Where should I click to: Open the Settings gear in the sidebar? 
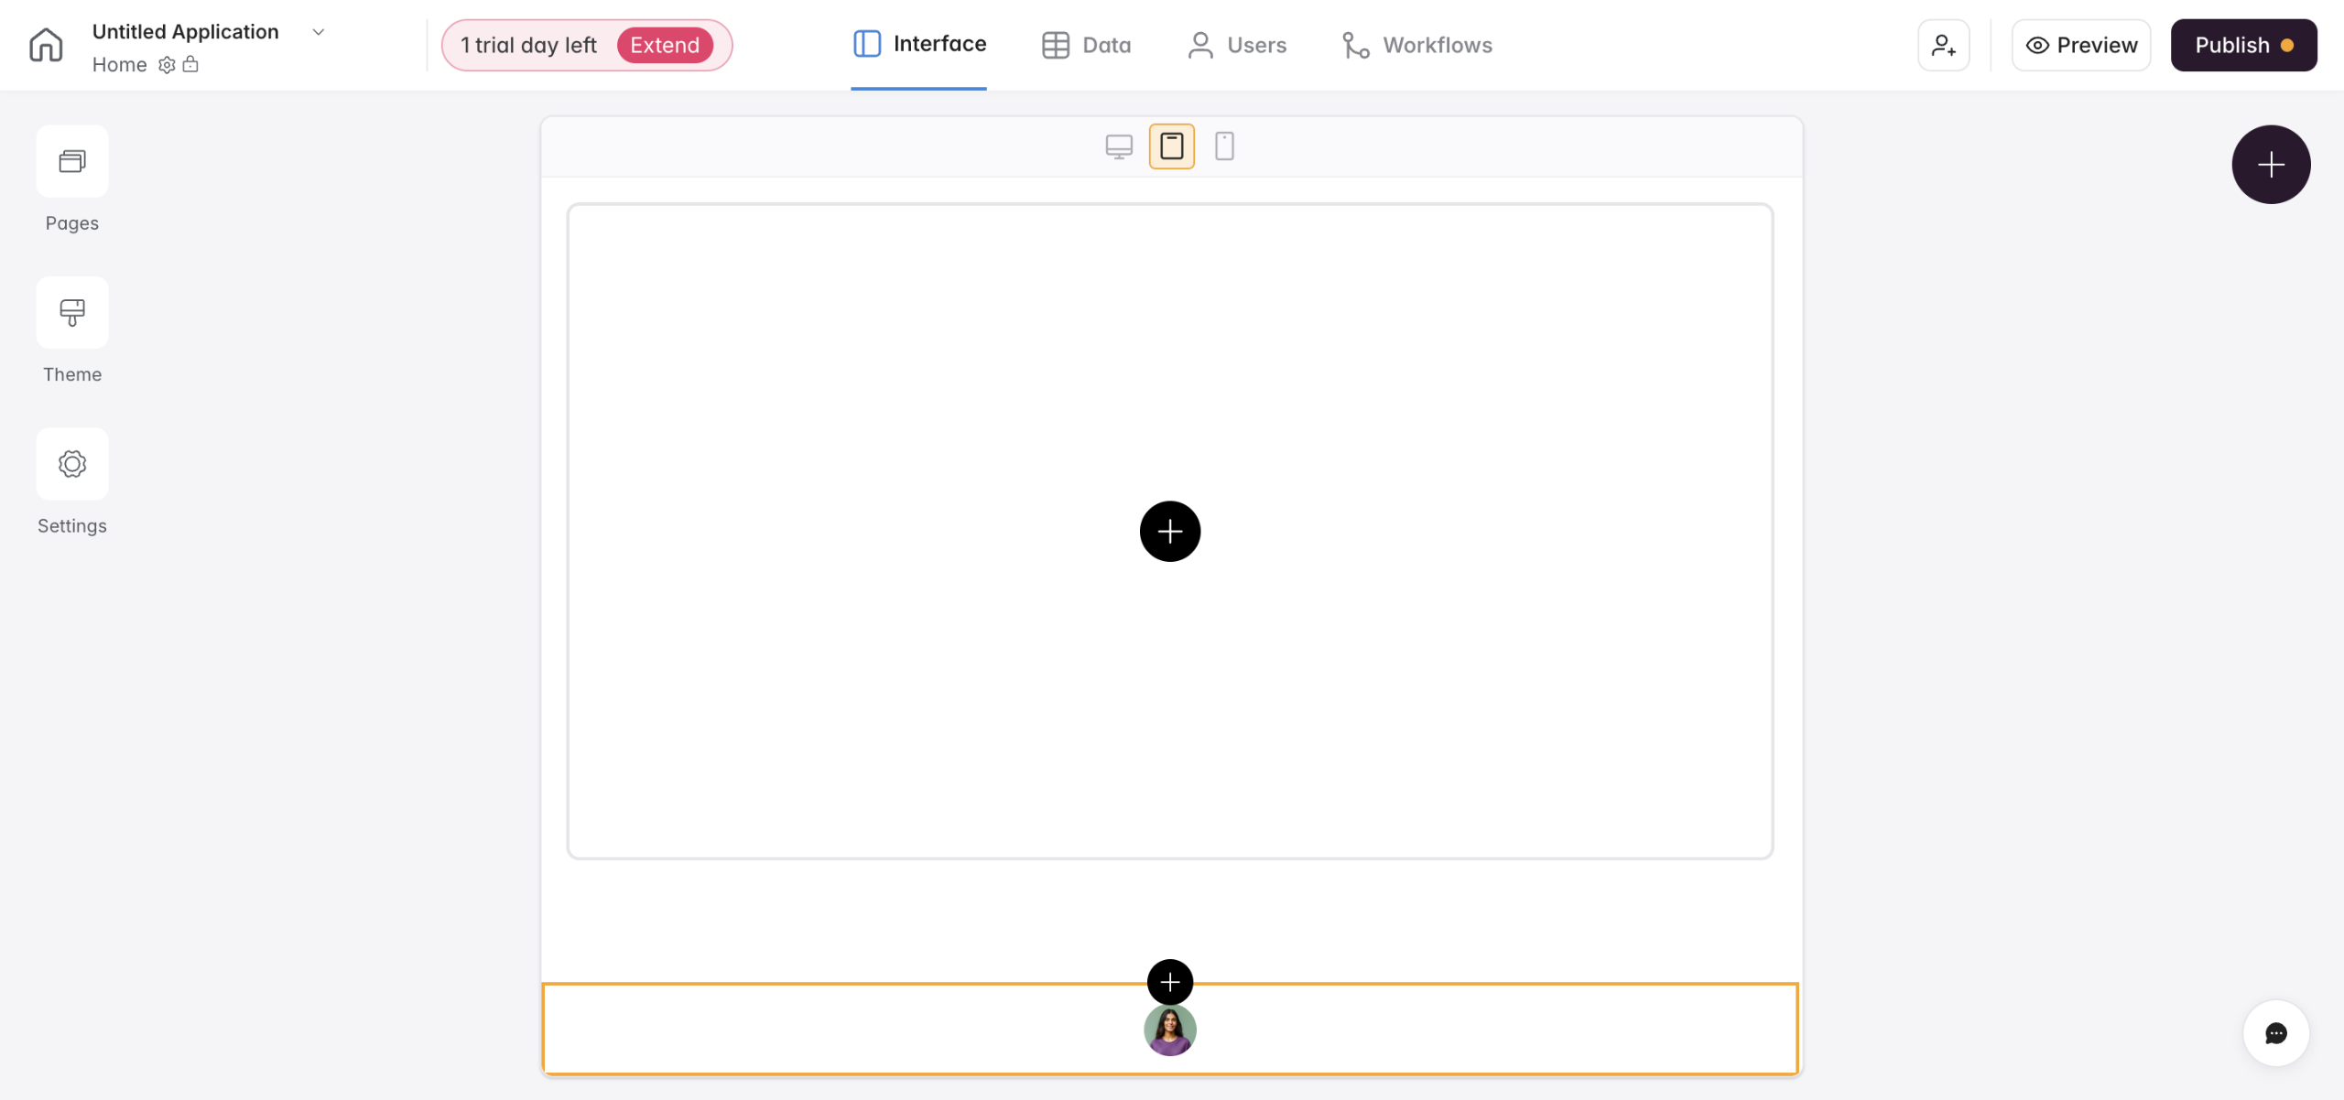pos(72,464)
